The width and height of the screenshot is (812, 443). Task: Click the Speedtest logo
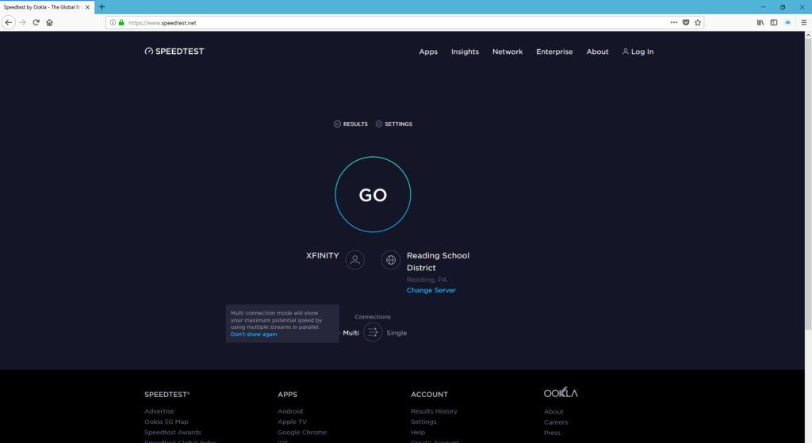coord(174,52)
